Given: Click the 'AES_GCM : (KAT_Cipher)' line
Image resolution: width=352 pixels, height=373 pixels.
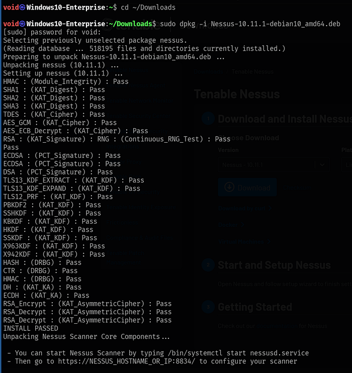Looking at the screenshot, I should click(60, 123).
